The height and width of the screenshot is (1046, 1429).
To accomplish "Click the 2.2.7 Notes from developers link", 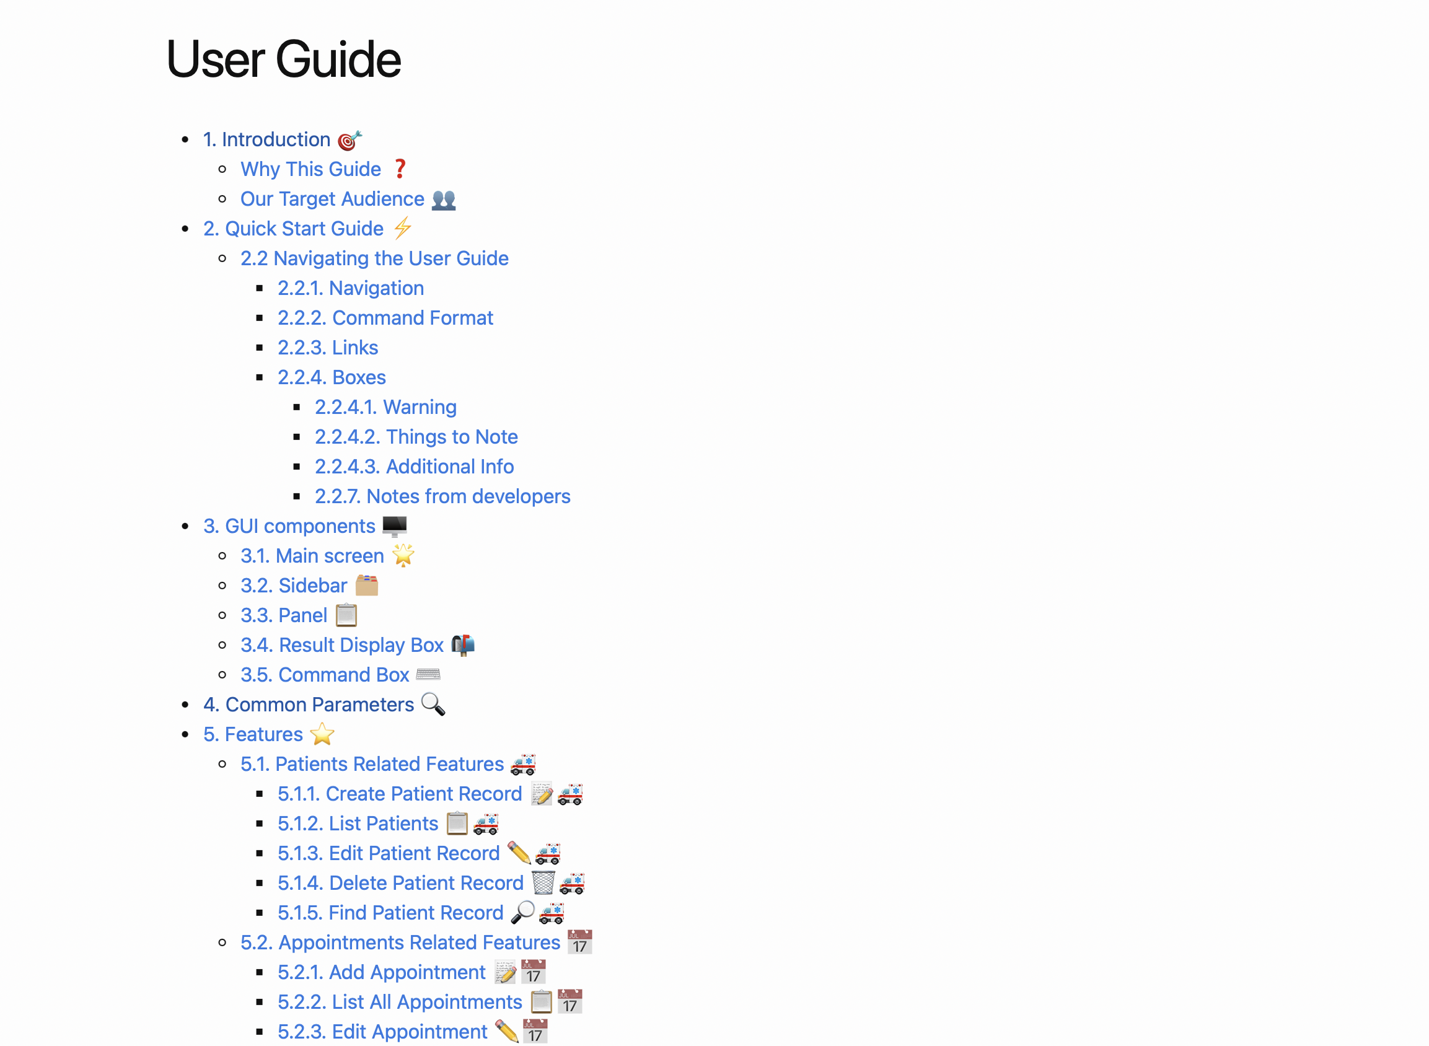I will pos(442,496).
